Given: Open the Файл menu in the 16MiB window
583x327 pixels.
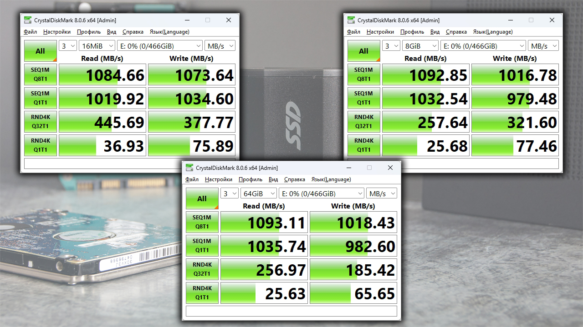Looking at the screenshot, I should [30, 32].
